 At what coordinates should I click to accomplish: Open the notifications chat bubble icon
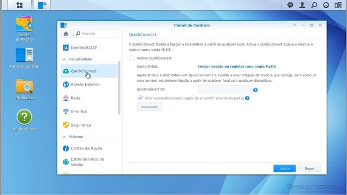[290, 5]
